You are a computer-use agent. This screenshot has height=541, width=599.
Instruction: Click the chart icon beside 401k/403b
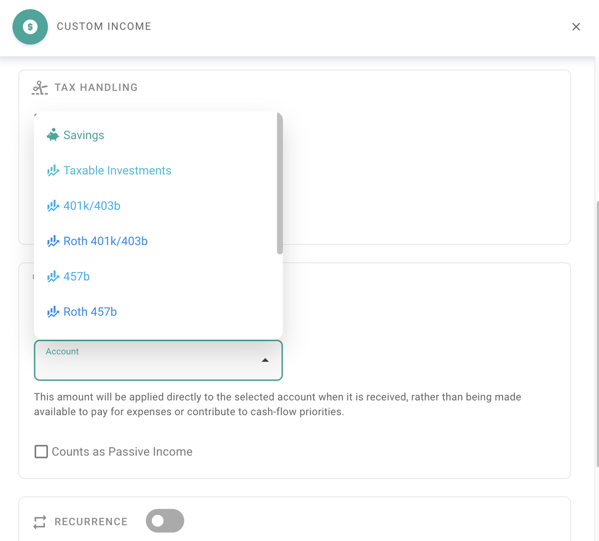(53, 205)
